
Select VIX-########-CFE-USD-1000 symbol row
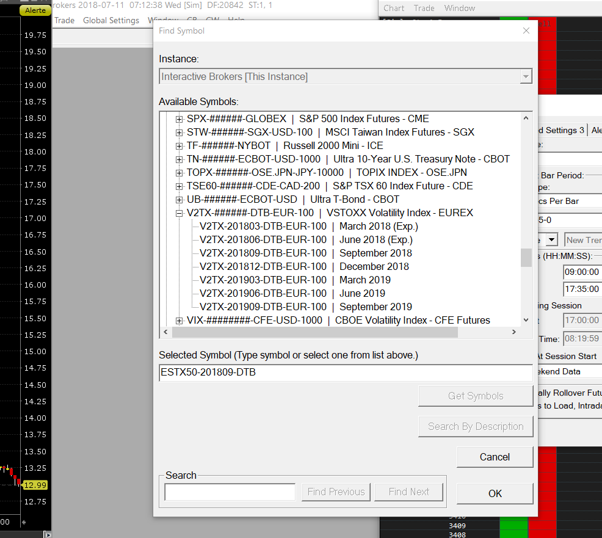pos(338,320)
